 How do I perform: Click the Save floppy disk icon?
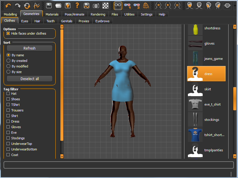49,5
